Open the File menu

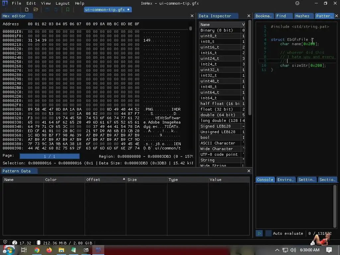[17, 3]
